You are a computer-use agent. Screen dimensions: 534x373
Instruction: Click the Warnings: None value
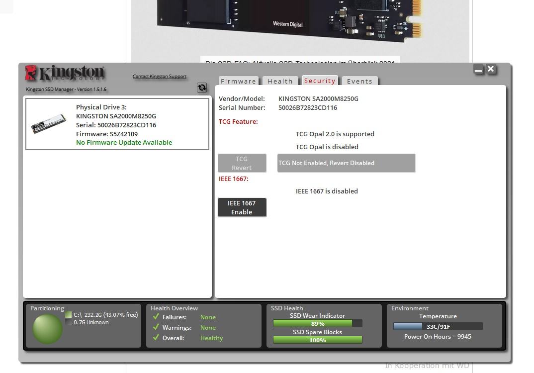click(208, 328)
